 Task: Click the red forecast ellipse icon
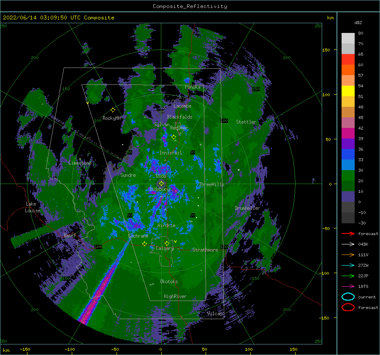pyautogui.click(x=348, y=307)
